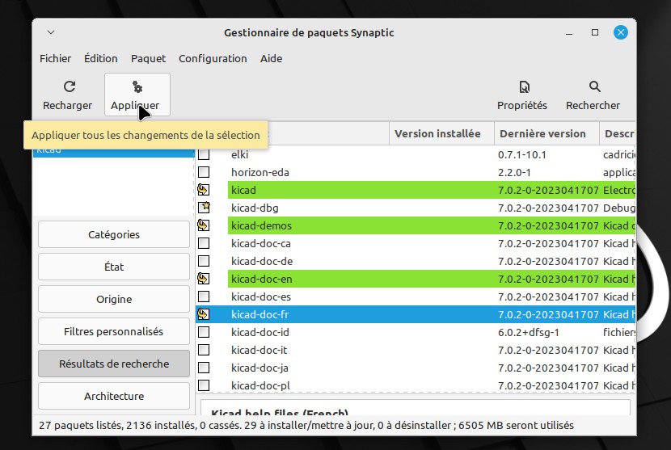Show the État filter list
This screenshot has width=671, height=450.
click(114, 267)
